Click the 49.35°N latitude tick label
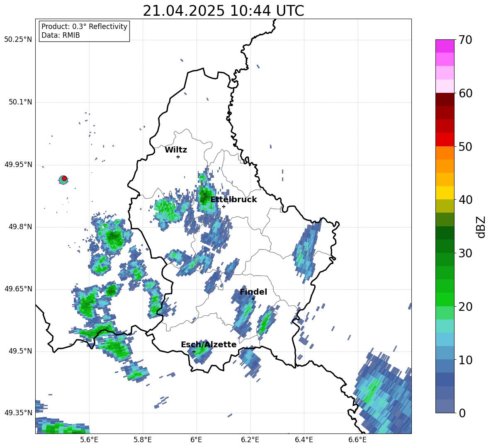The image size is (491, 448). 18,413
